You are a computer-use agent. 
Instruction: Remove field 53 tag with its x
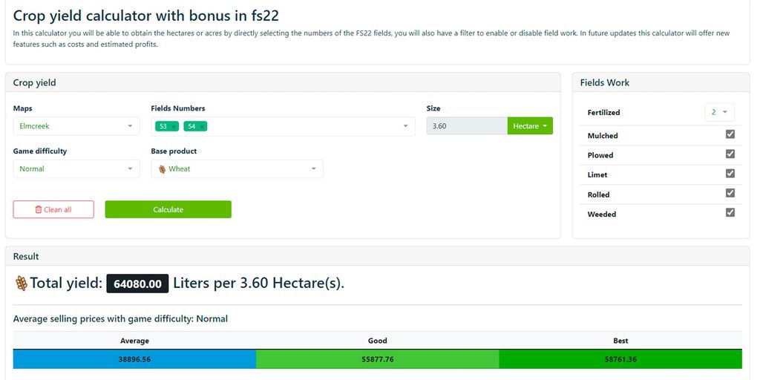tap(174, 127)
